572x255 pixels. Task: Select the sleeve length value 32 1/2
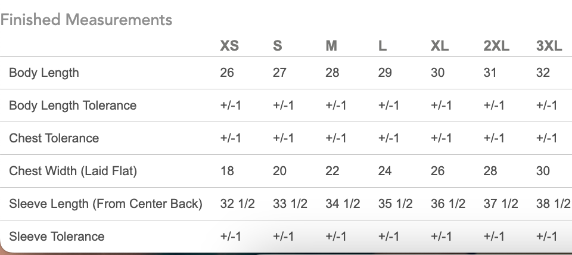click(237, 204)
